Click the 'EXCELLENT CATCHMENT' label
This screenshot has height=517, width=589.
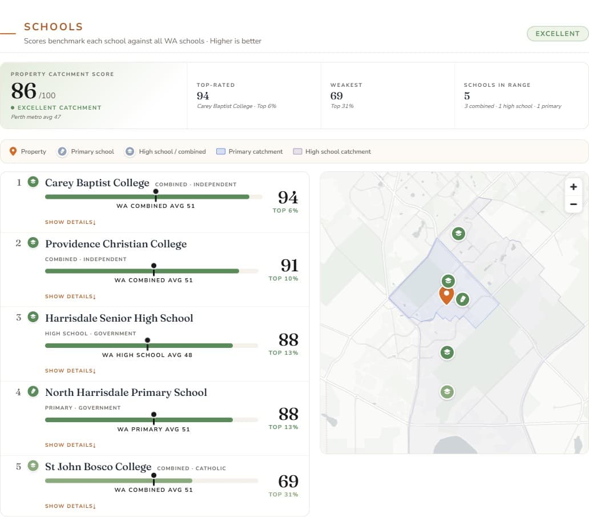[x=59, y=107]
